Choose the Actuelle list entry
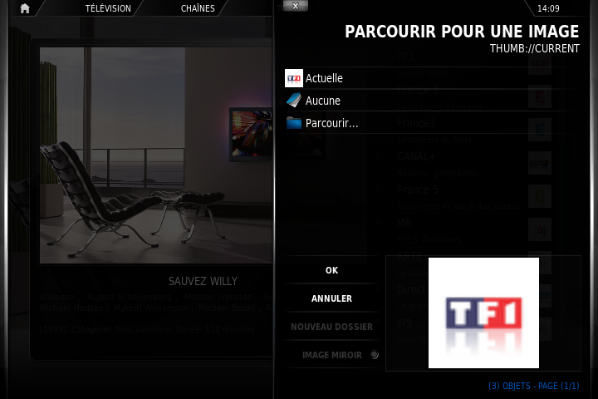 coord(324,78)
